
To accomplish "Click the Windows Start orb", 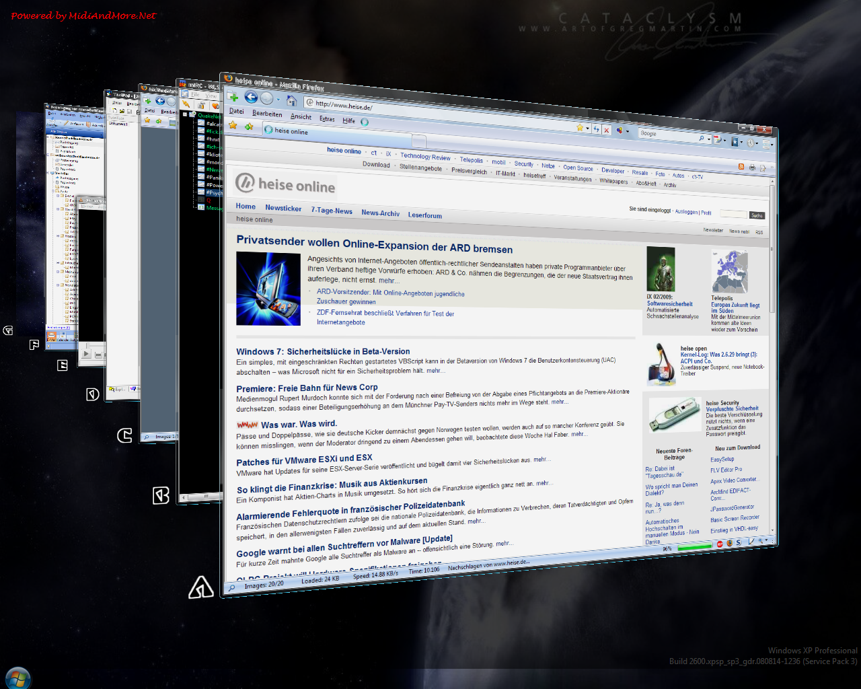I will pos(17,678).
